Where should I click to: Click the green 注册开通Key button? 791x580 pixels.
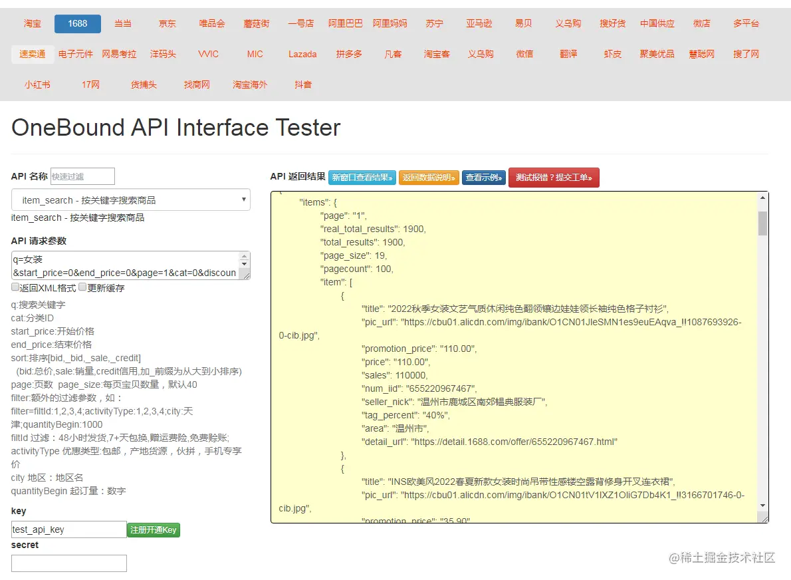coord(154,530)
